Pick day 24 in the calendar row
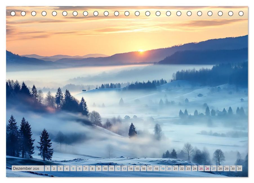254x183 pixels. [x=194, y=169]
